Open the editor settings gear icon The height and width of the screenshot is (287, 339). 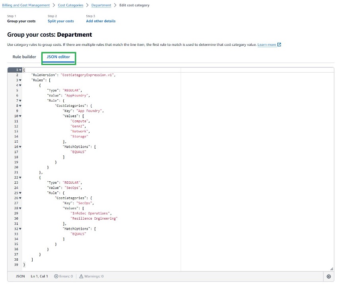coord(329,276)
